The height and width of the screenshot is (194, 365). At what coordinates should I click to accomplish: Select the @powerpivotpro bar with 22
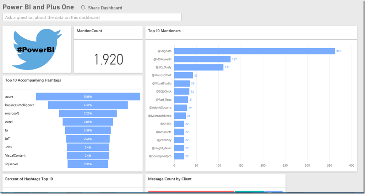(179, 156)
